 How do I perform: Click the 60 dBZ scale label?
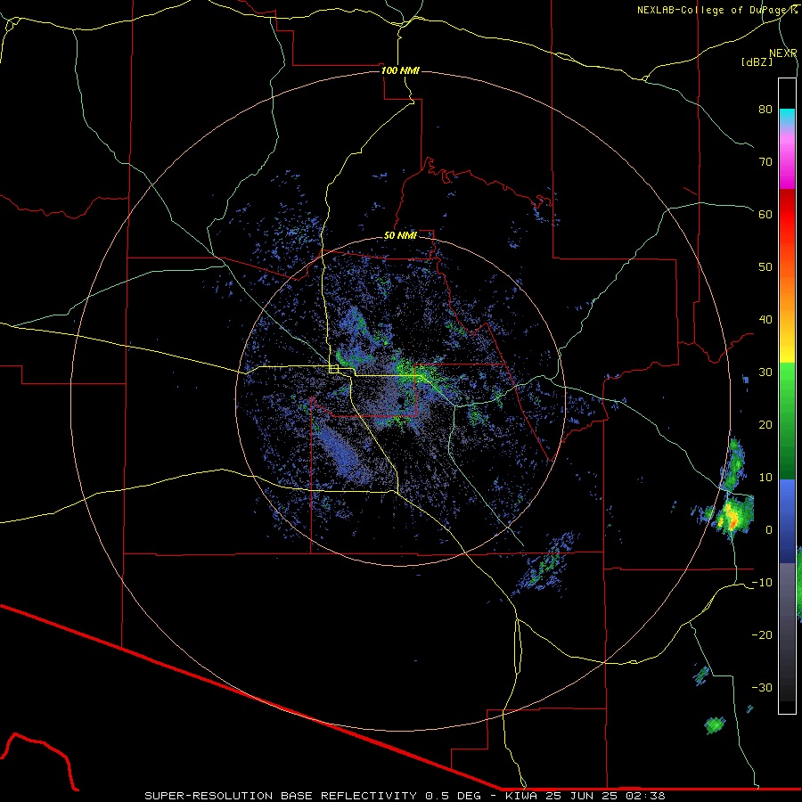765,214
